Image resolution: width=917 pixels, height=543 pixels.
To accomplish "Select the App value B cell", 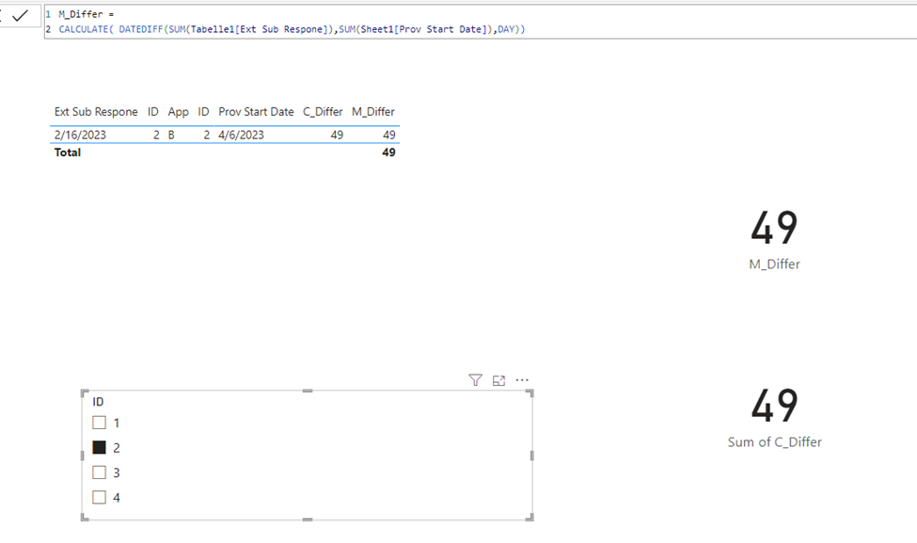I will point(171,136).
